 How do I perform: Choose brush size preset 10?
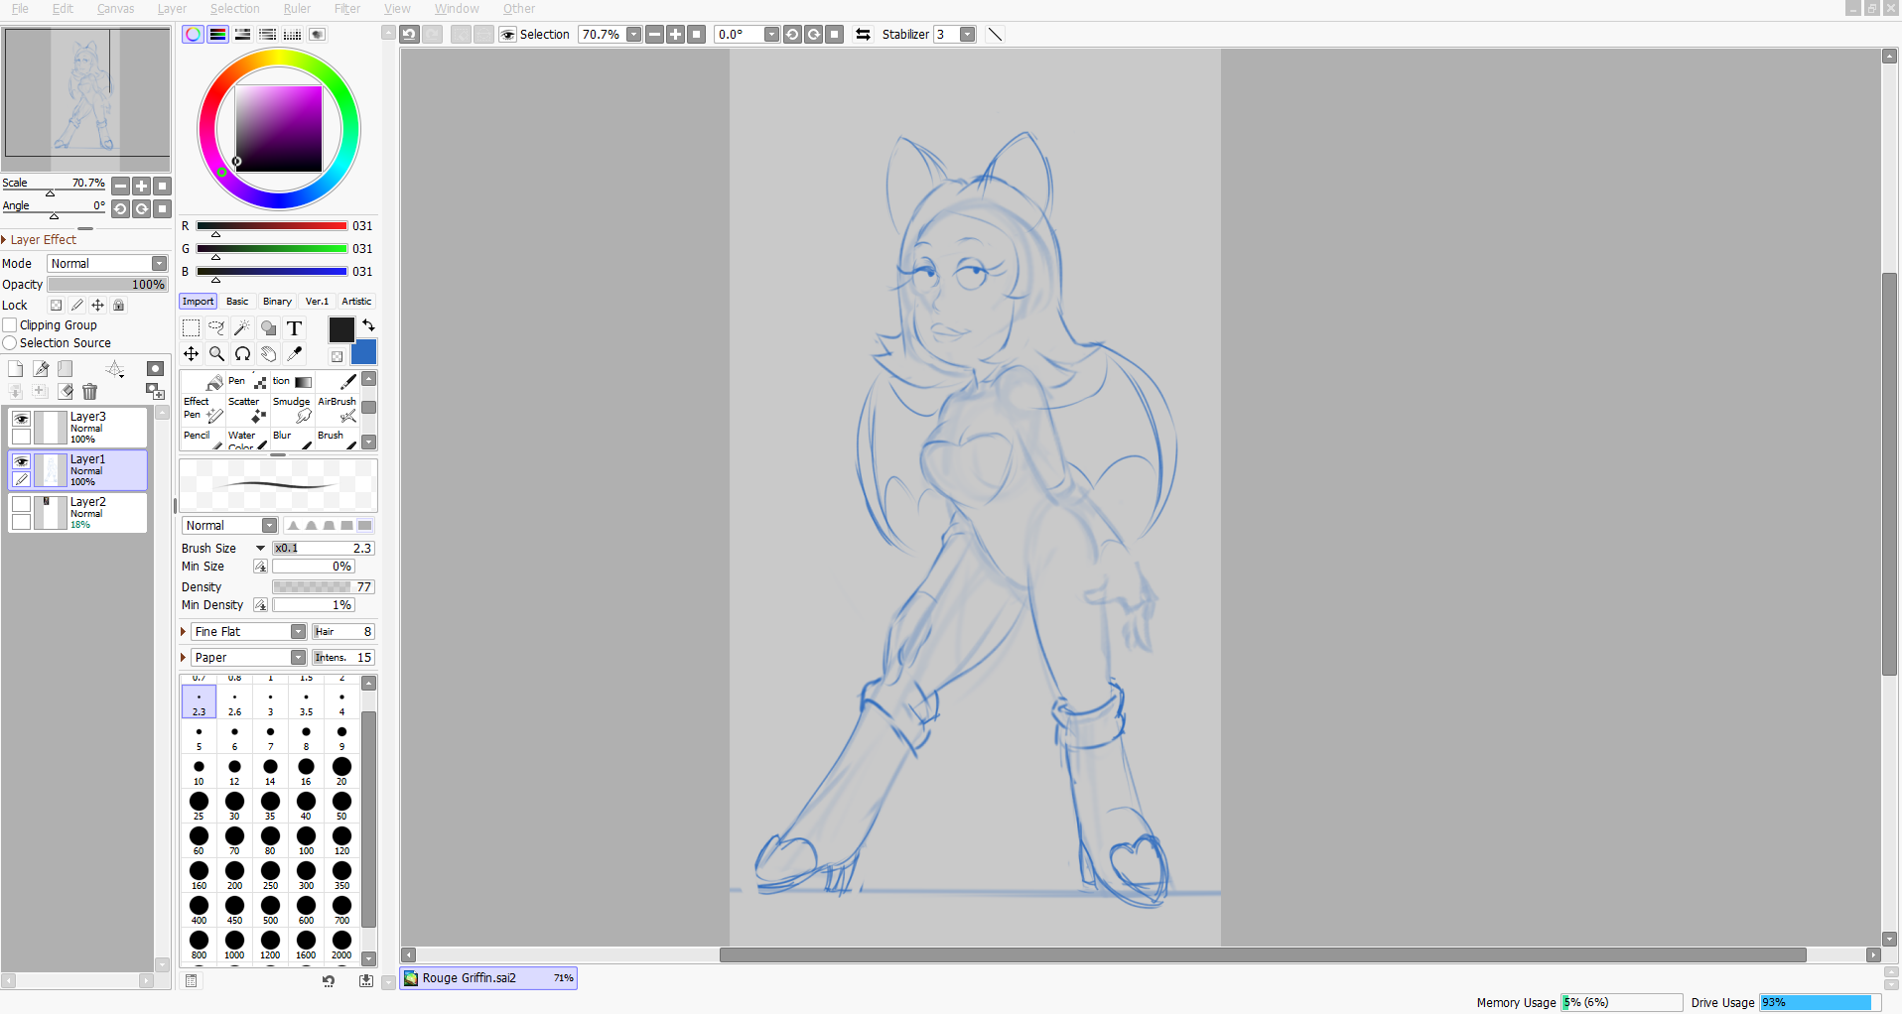(x=199, y=772)
